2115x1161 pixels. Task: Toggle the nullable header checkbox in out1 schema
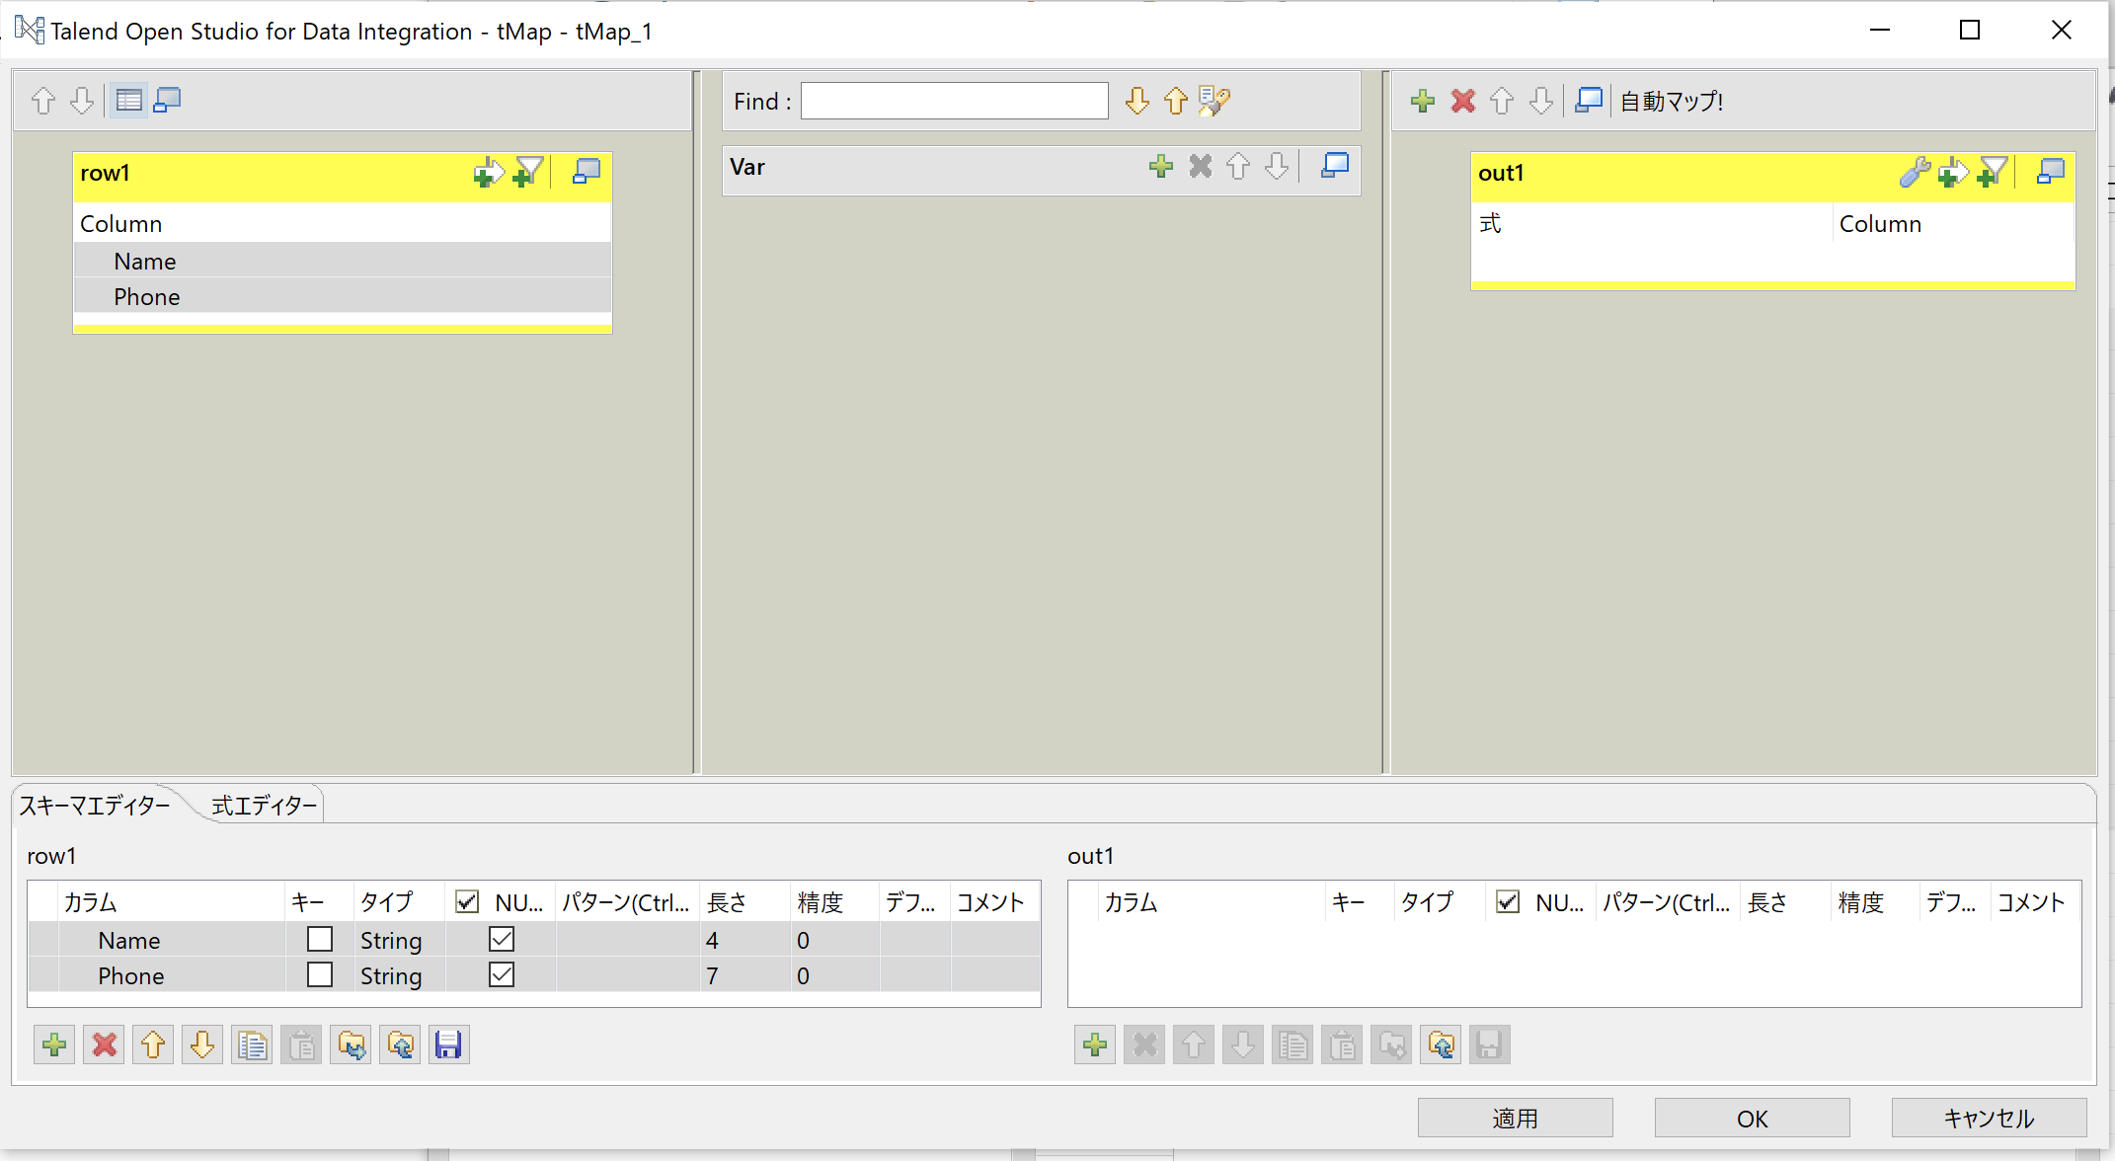tap(1508, 901)
